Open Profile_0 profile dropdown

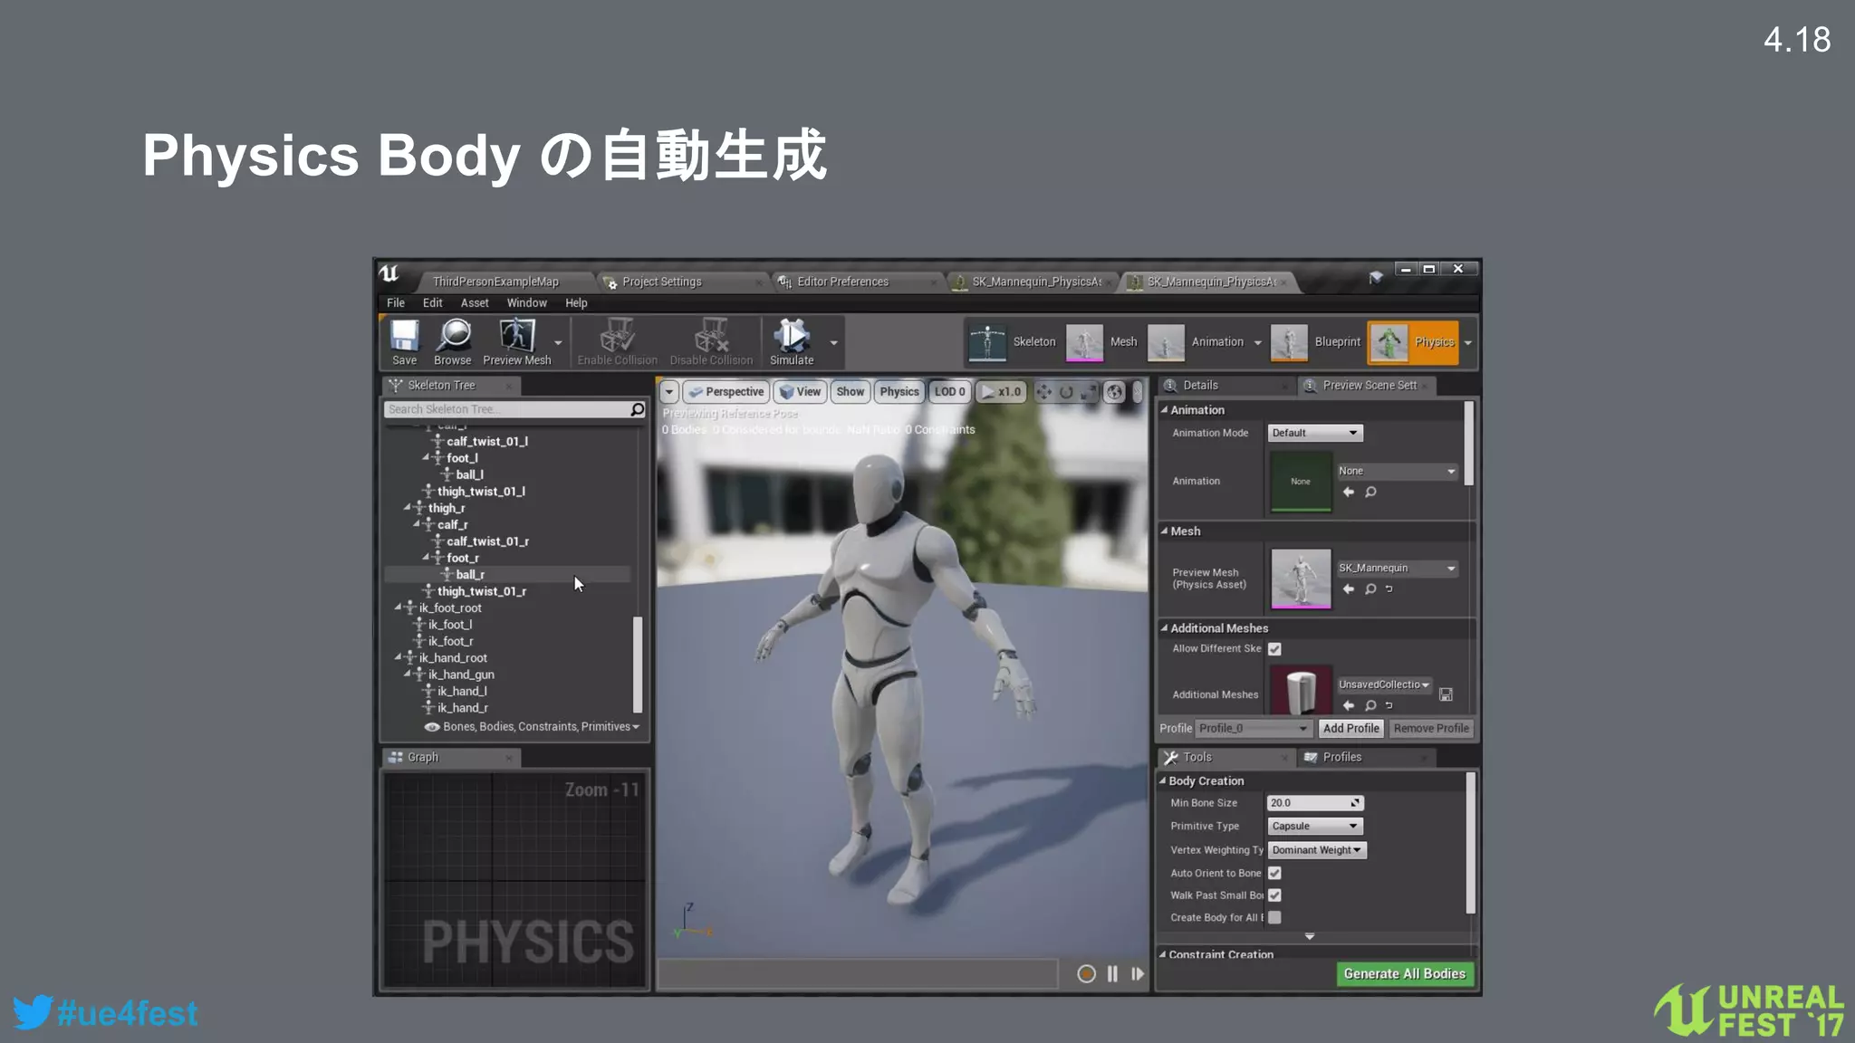[x=1254, y=728]
